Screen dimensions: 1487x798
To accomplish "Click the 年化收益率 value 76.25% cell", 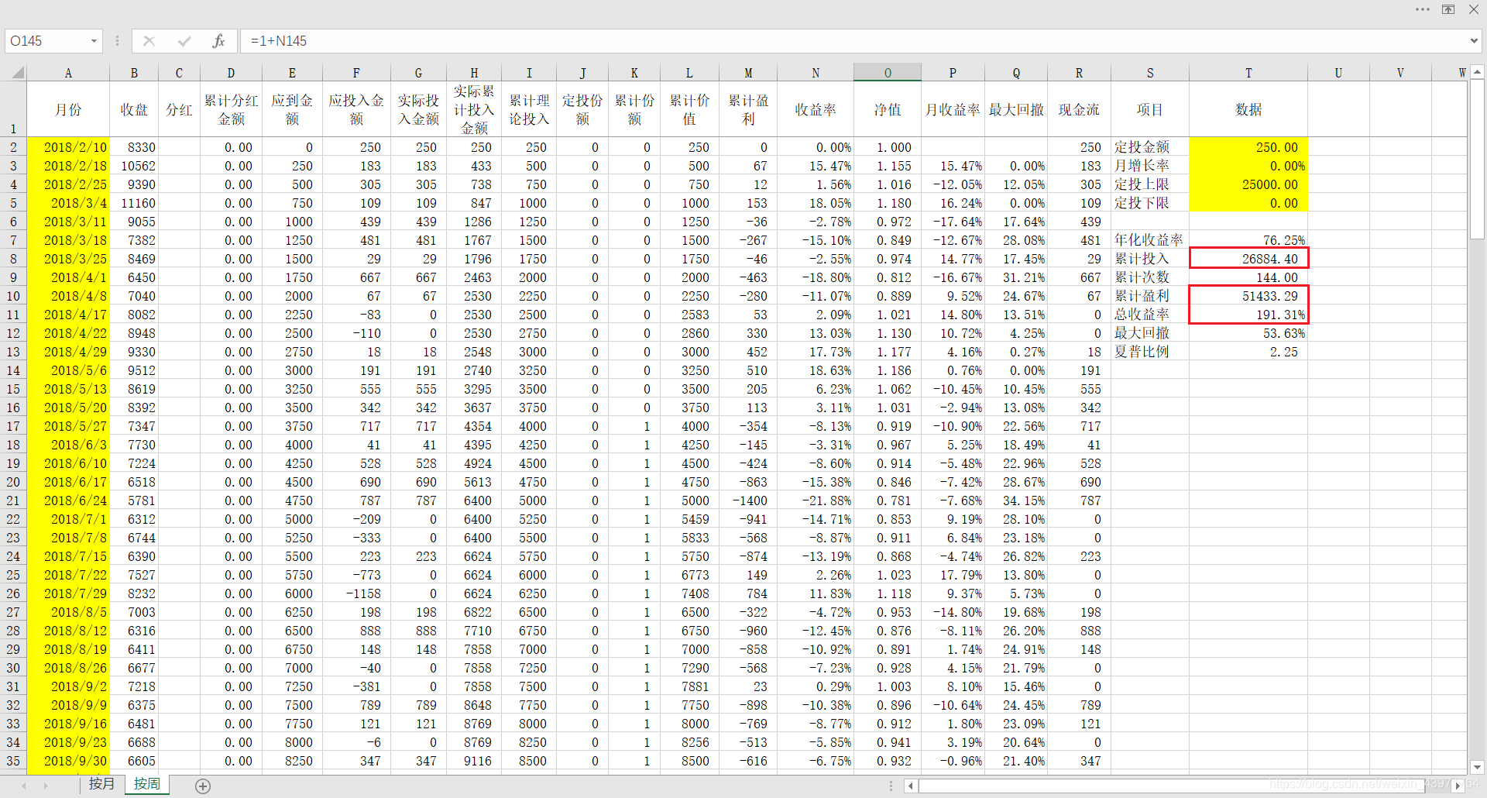I will [x=1248, y=240].
